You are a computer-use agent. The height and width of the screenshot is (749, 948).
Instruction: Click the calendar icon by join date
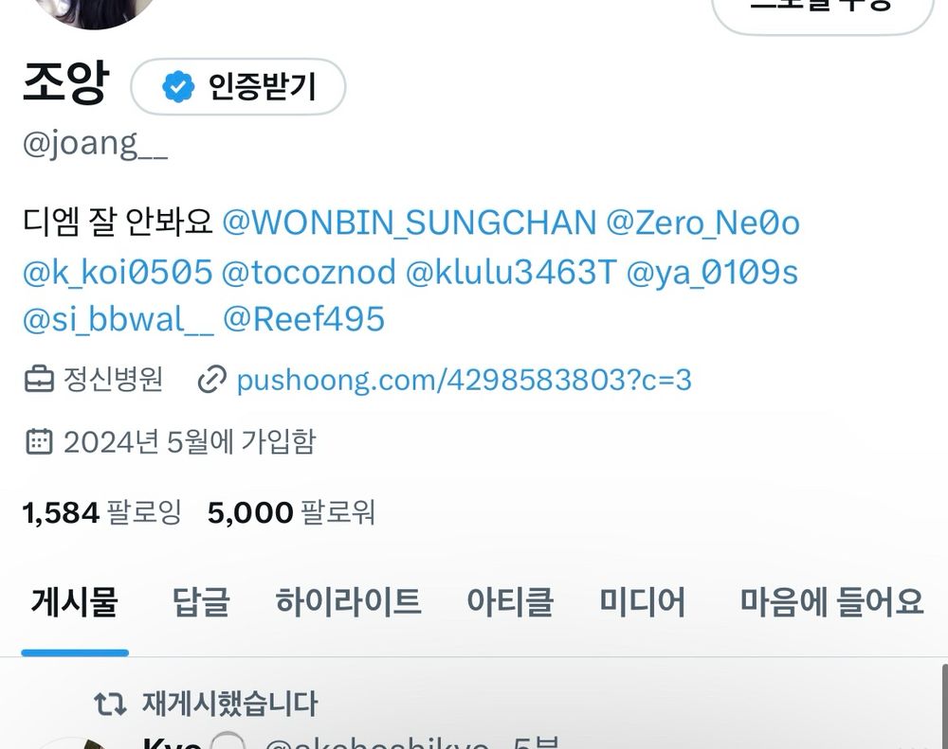[x=39, y=441]
